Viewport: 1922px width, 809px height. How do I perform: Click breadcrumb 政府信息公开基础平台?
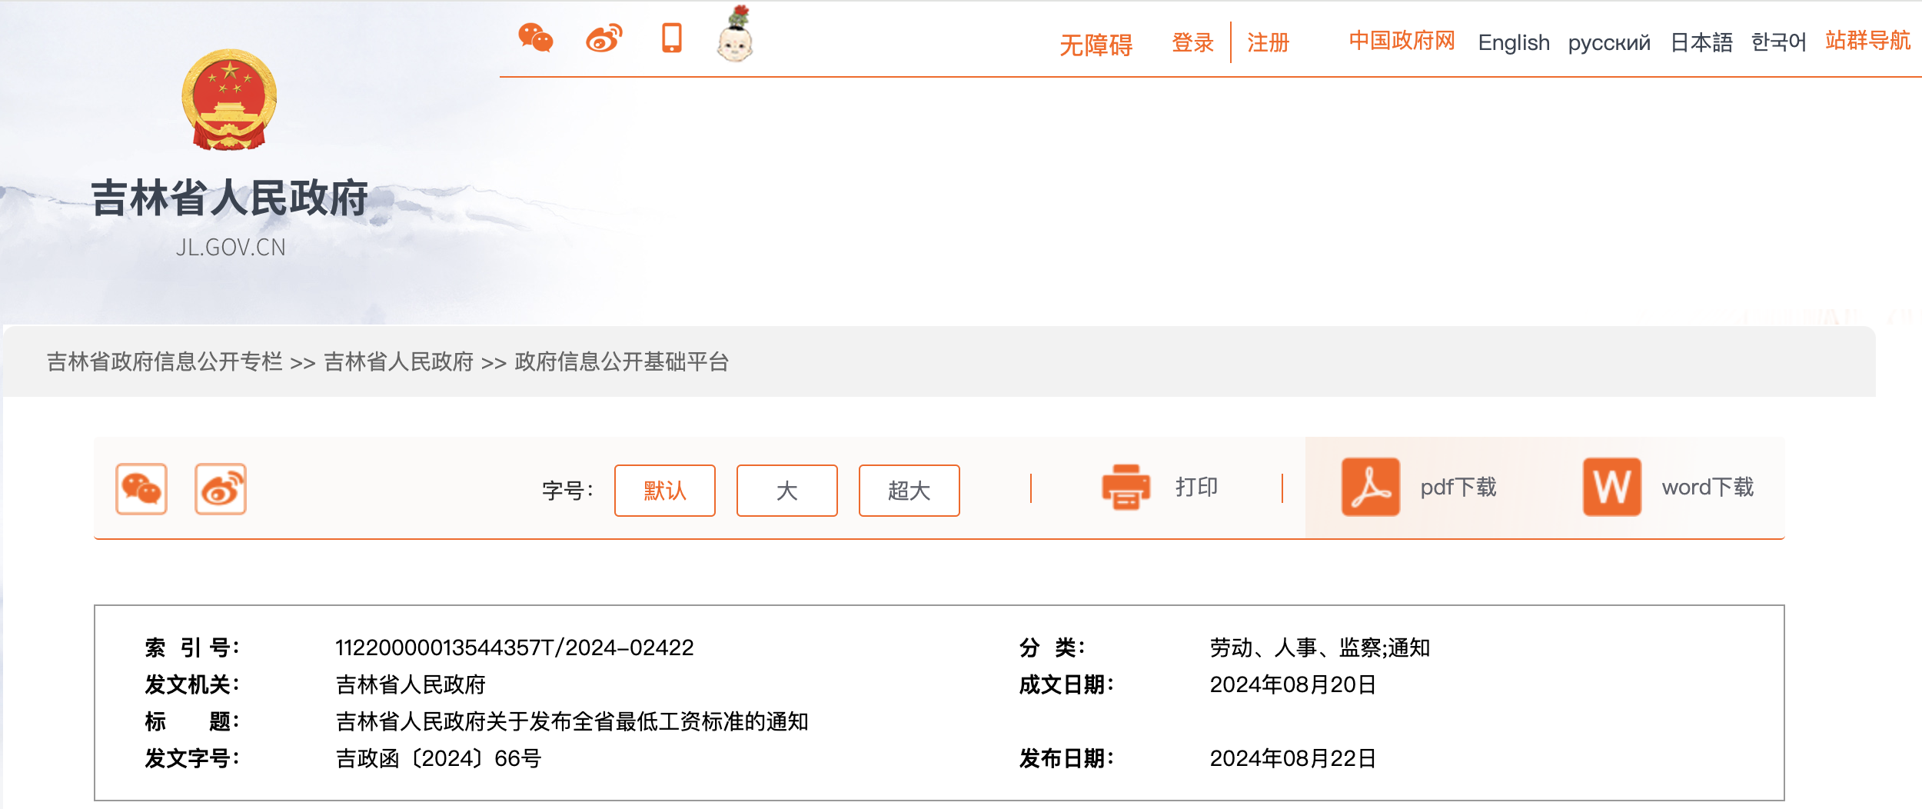(622, 361)
